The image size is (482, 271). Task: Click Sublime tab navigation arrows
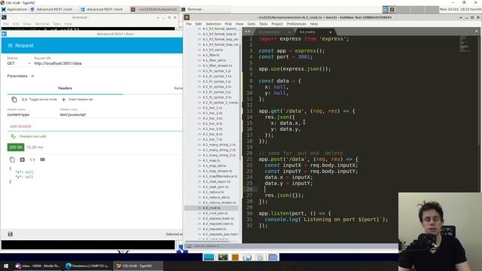click(247, 32)
